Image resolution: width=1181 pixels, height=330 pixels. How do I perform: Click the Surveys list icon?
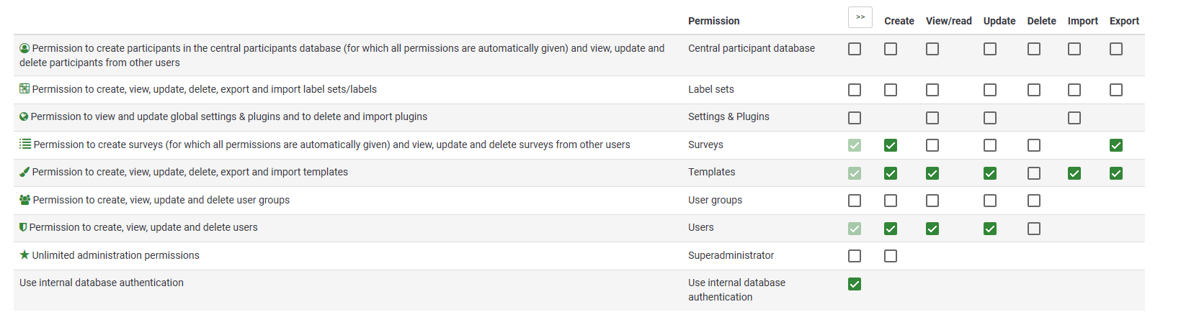[x=25, y=145]
